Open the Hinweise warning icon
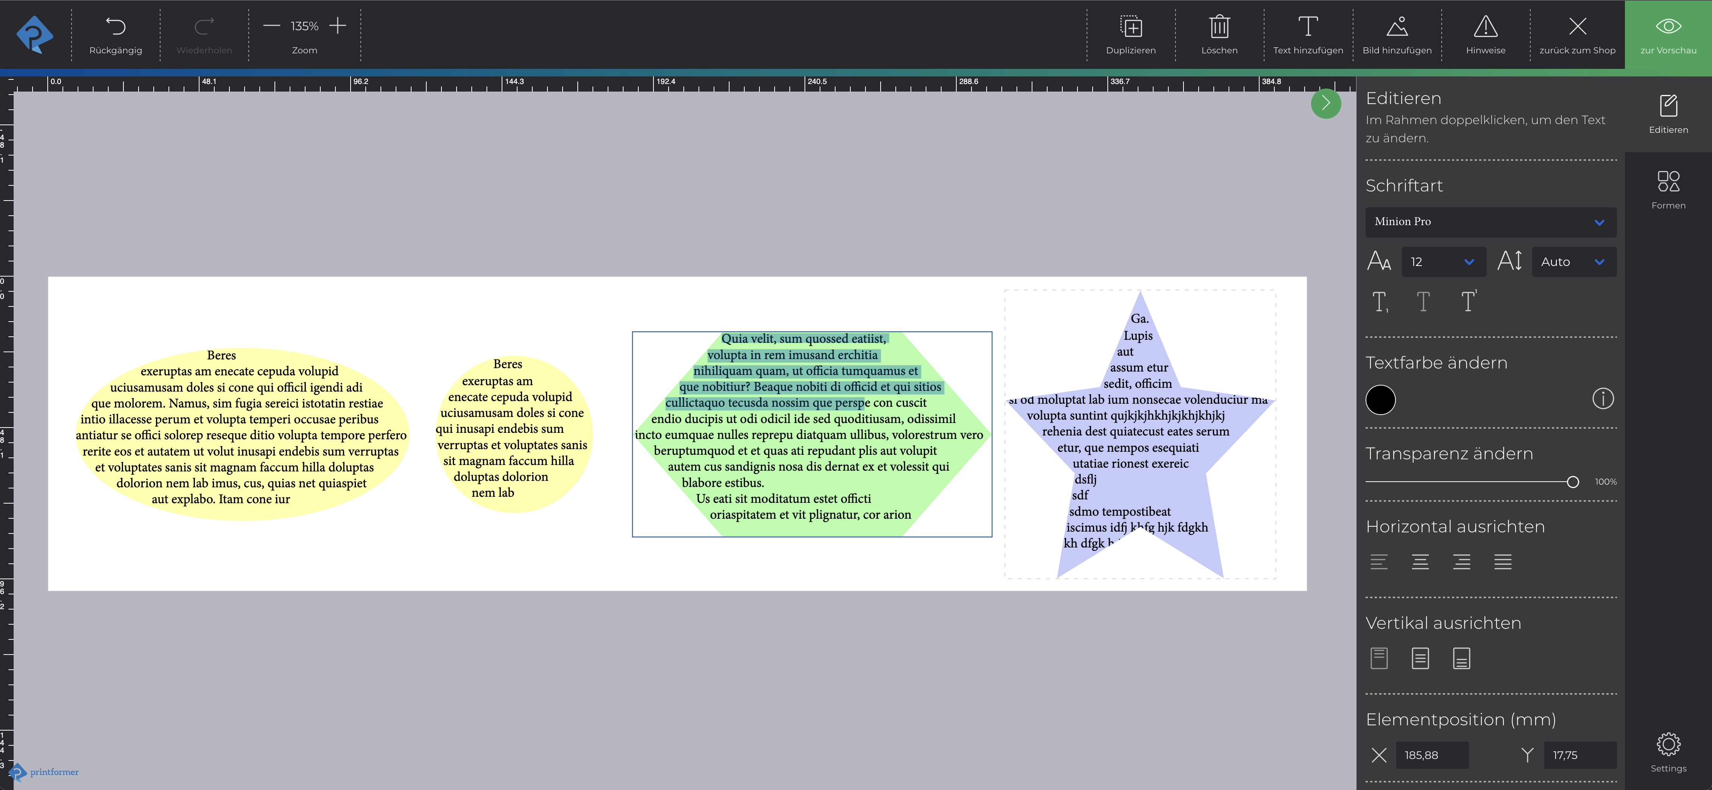 click(1485, 27)
